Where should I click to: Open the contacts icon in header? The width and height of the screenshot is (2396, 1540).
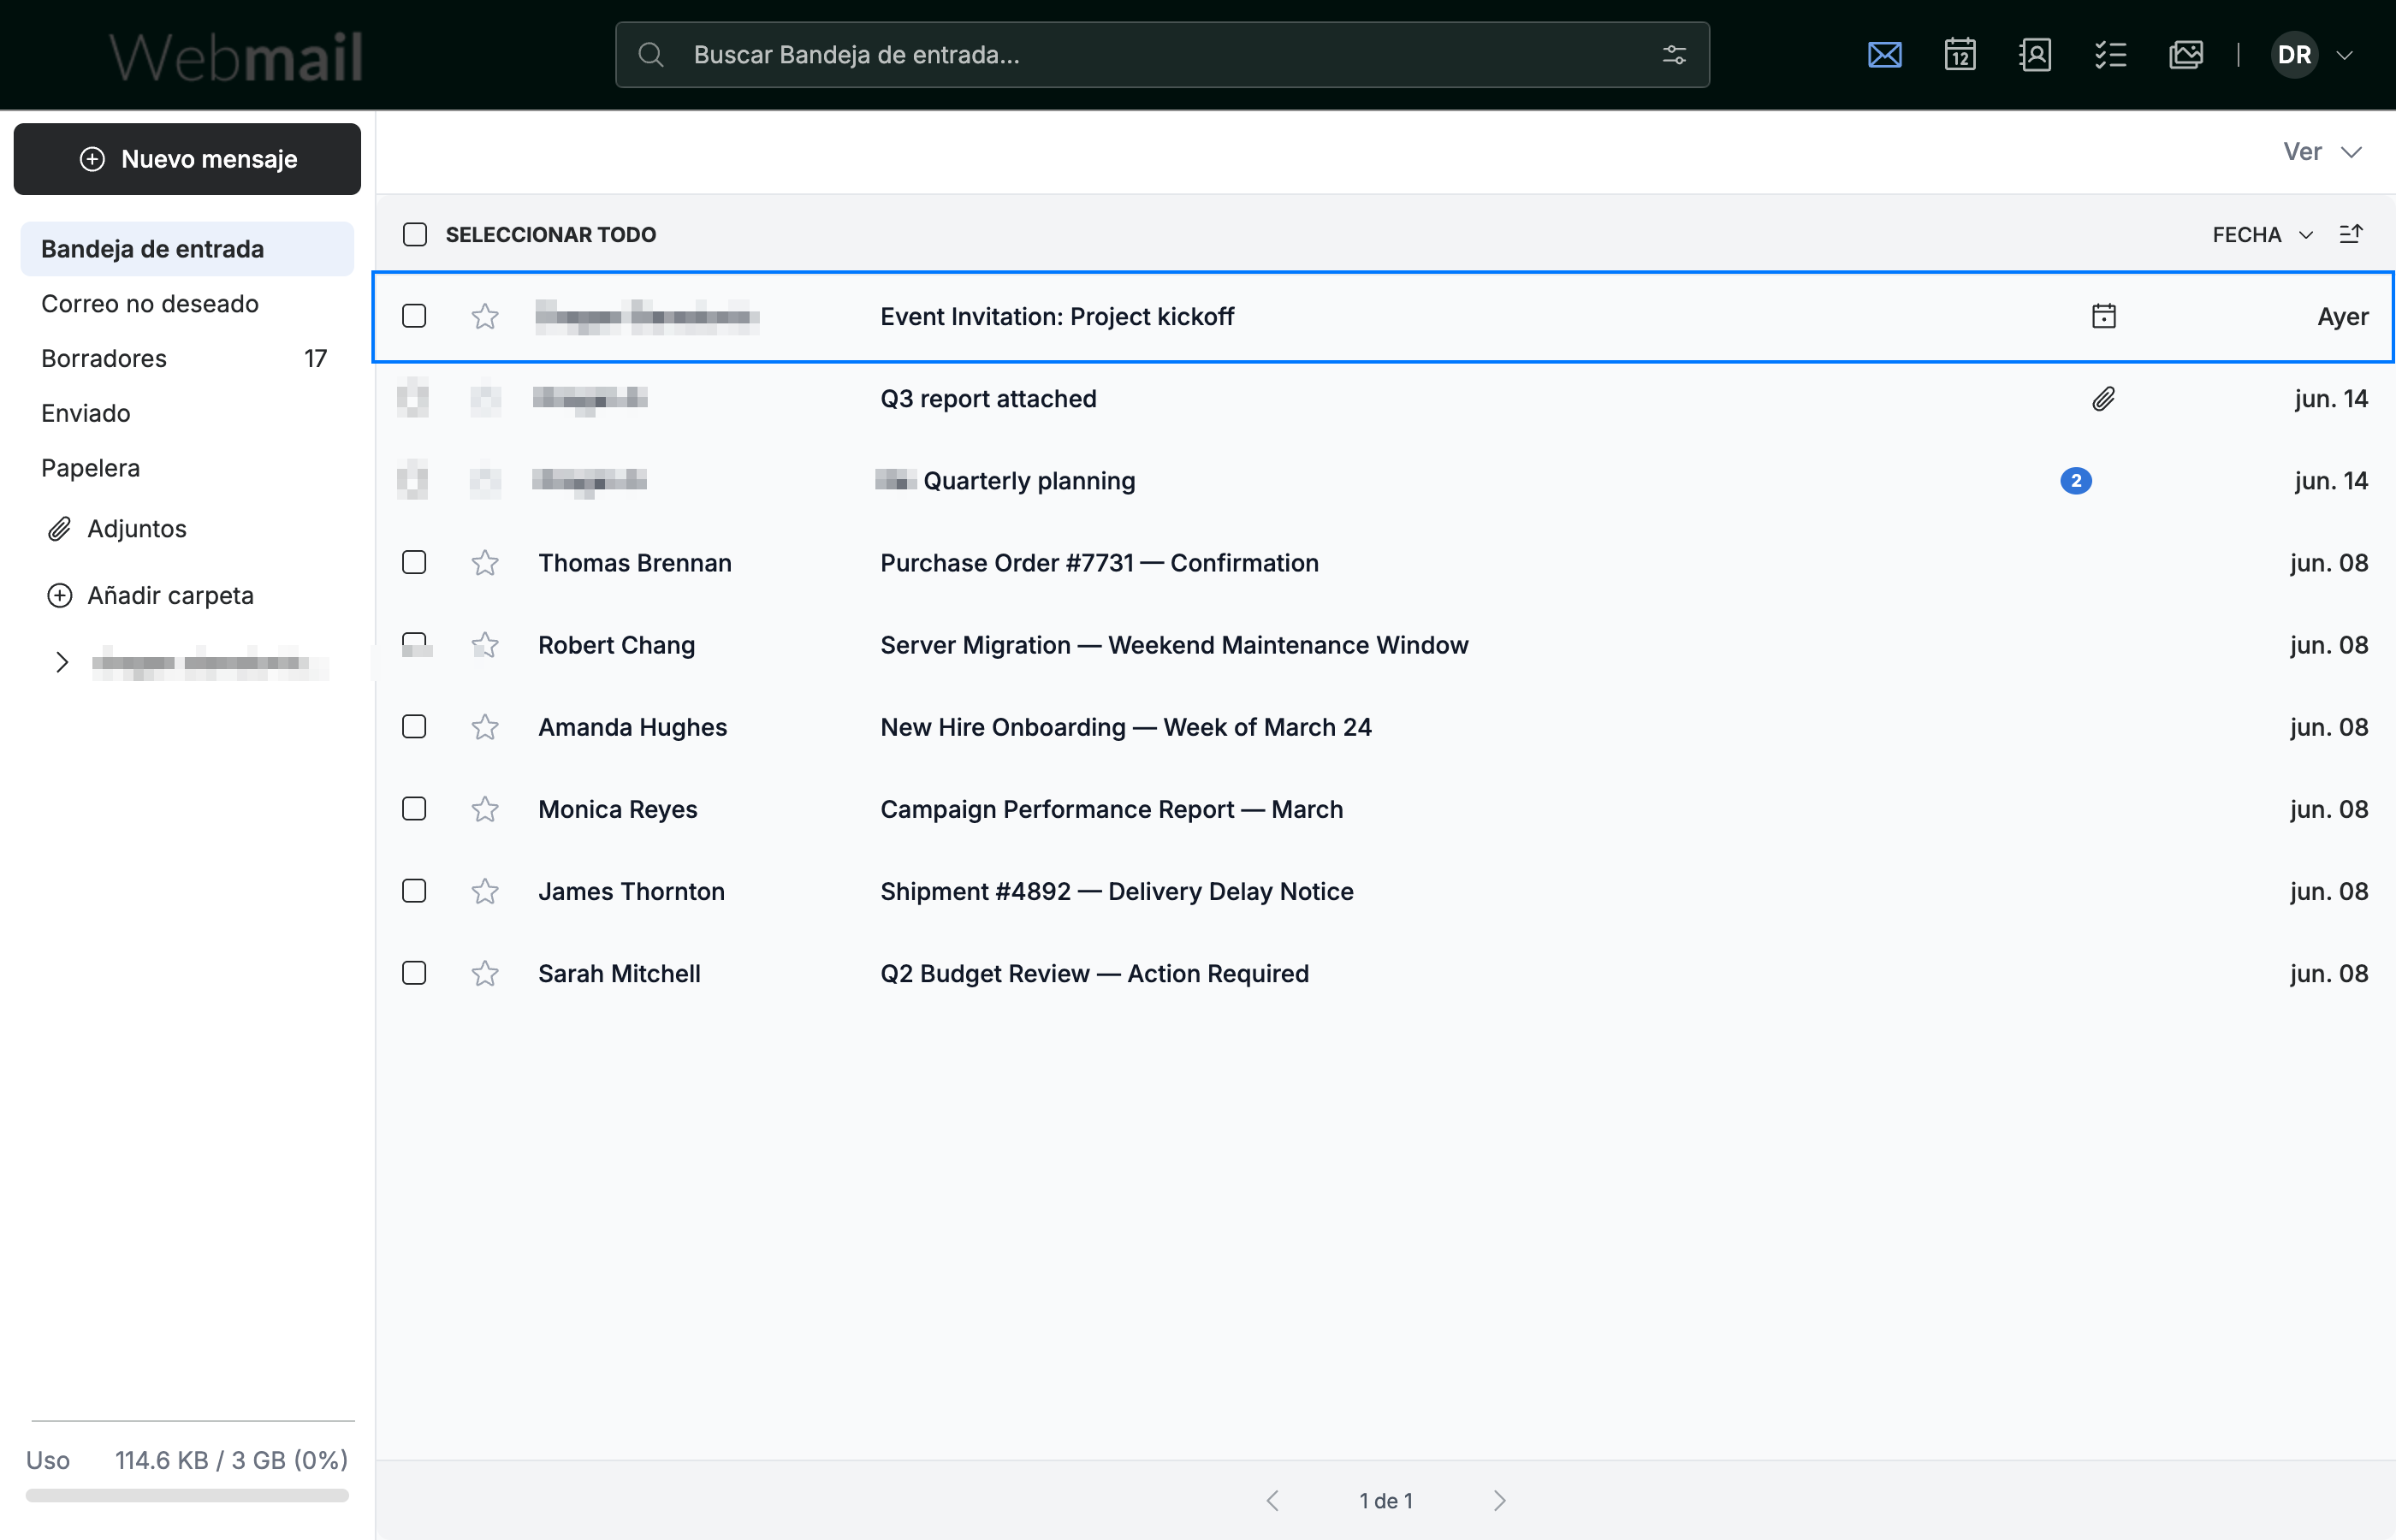click(2035, 55)
